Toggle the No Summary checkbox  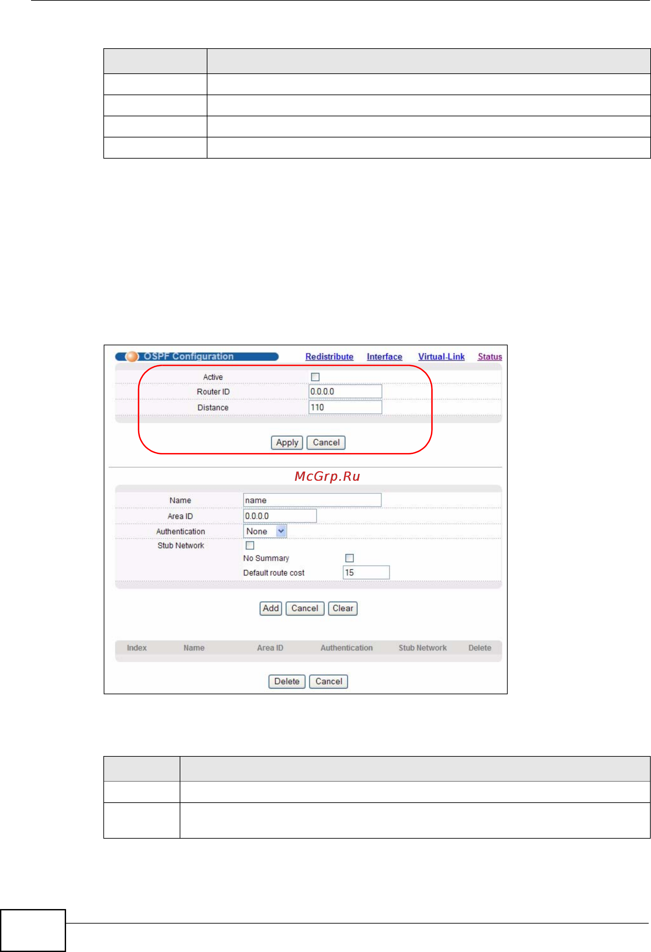point(349,558)
